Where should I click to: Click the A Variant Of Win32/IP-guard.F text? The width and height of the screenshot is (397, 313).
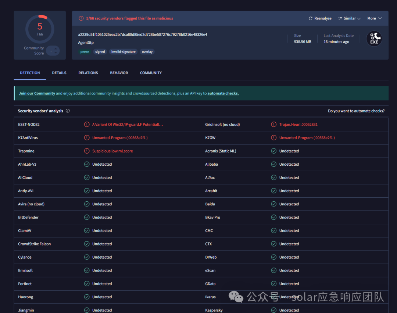pyautogui.click(x=127, y=125)
